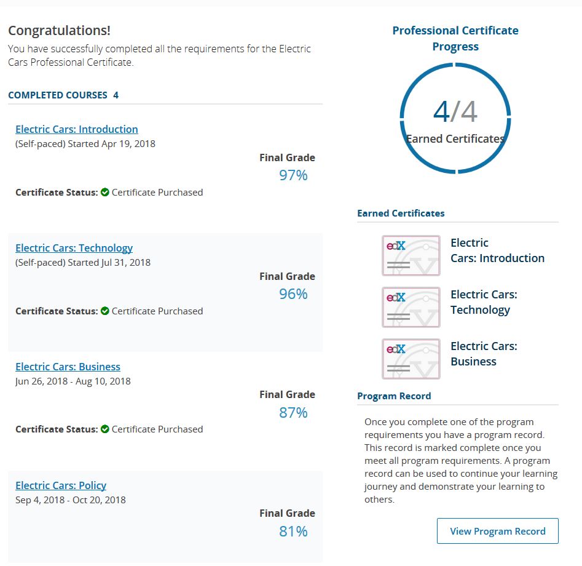Click the 81% final grade value
This screenshot has height=566, width=582.
click(x=293, y=532)
